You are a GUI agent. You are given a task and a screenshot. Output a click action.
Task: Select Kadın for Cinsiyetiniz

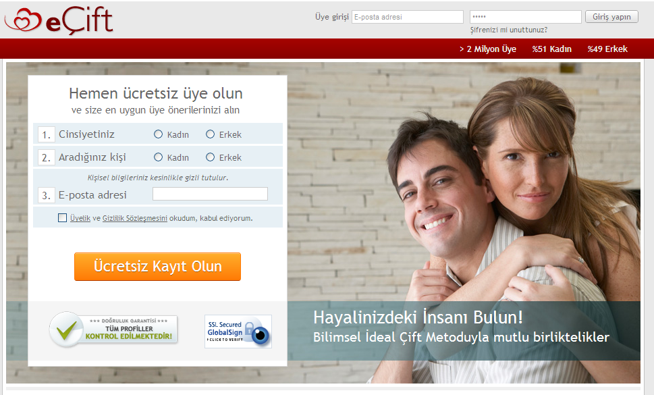158,134
